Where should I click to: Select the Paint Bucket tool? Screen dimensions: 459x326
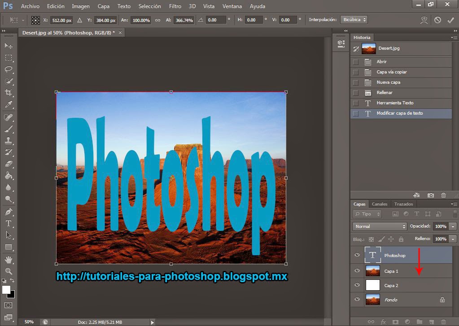pyautogui.click(x=9, y=175)
